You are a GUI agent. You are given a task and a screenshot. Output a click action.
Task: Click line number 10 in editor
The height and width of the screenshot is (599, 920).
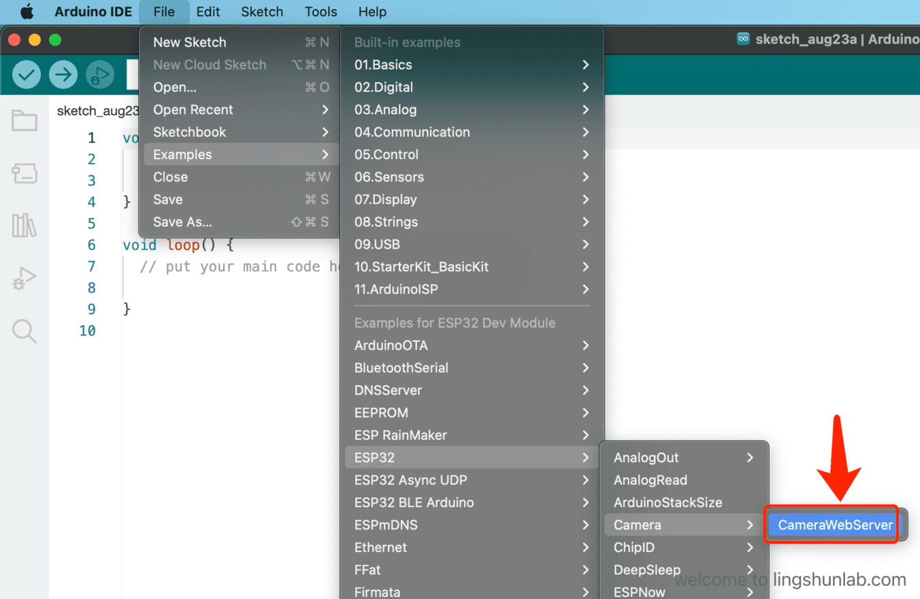pos(88,330)
